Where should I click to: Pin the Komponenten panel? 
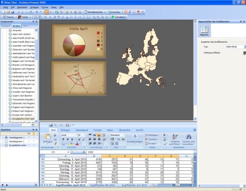33,22
